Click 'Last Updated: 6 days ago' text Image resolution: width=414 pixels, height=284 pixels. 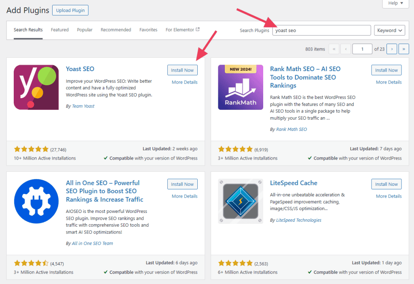click(x=171, y=263)
